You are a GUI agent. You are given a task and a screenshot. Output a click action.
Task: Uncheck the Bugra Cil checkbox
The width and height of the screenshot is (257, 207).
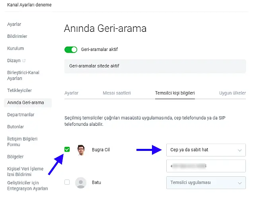67,149
